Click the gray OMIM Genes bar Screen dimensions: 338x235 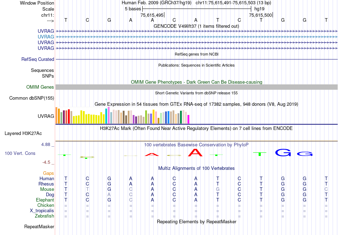pos(196,87)
